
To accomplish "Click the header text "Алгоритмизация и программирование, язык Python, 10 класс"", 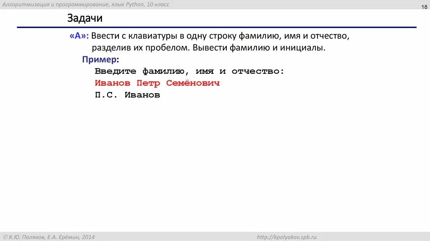I will pyautogui.click(x=86, y=4).
